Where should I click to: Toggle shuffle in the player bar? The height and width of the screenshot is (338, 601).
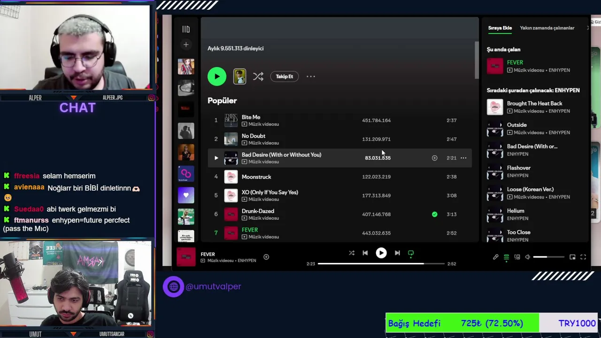tap(352, 253)
